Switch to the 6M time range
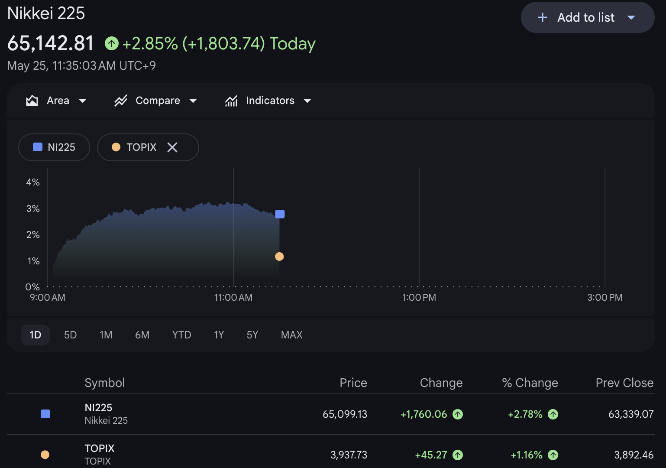Screen dimensions: 666x468 142,335
